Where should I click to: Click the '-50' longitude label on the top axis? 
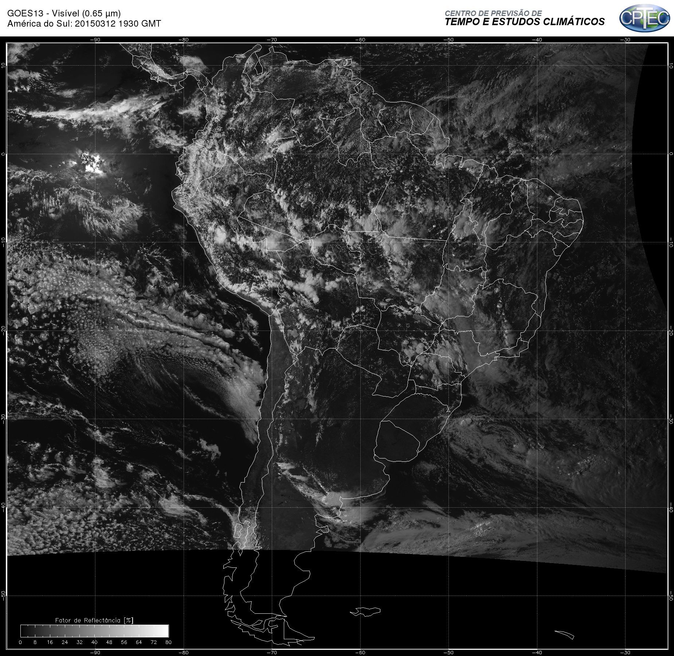point(448,40)
